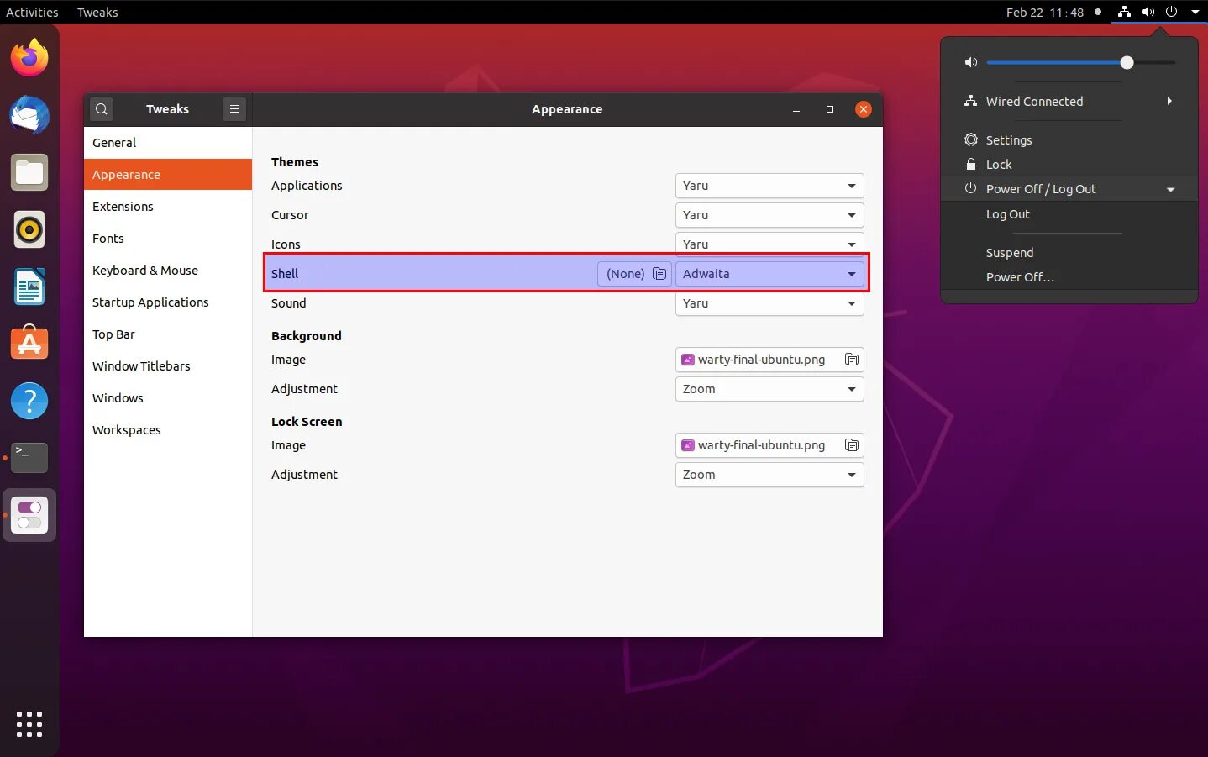Screen dimensions: 1208x757
Task: Click Lock in system menu
Action: pyautogui.click(x=1069, y=165)
